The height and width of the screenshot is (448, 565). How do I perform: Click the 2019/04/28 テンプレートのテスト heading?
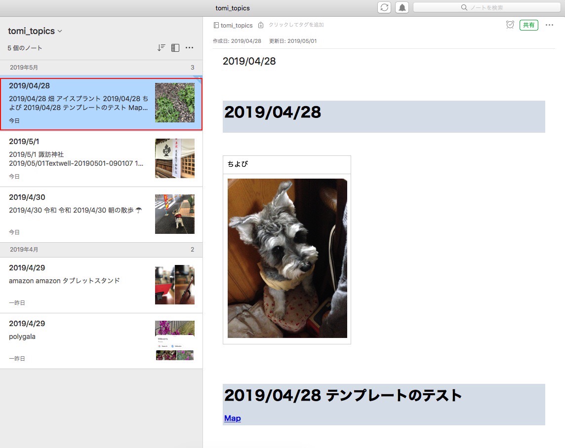(x=343, y=395)
